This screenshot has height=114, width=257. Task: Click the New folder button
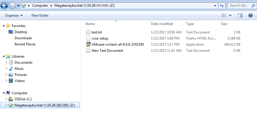coord(40,15)
